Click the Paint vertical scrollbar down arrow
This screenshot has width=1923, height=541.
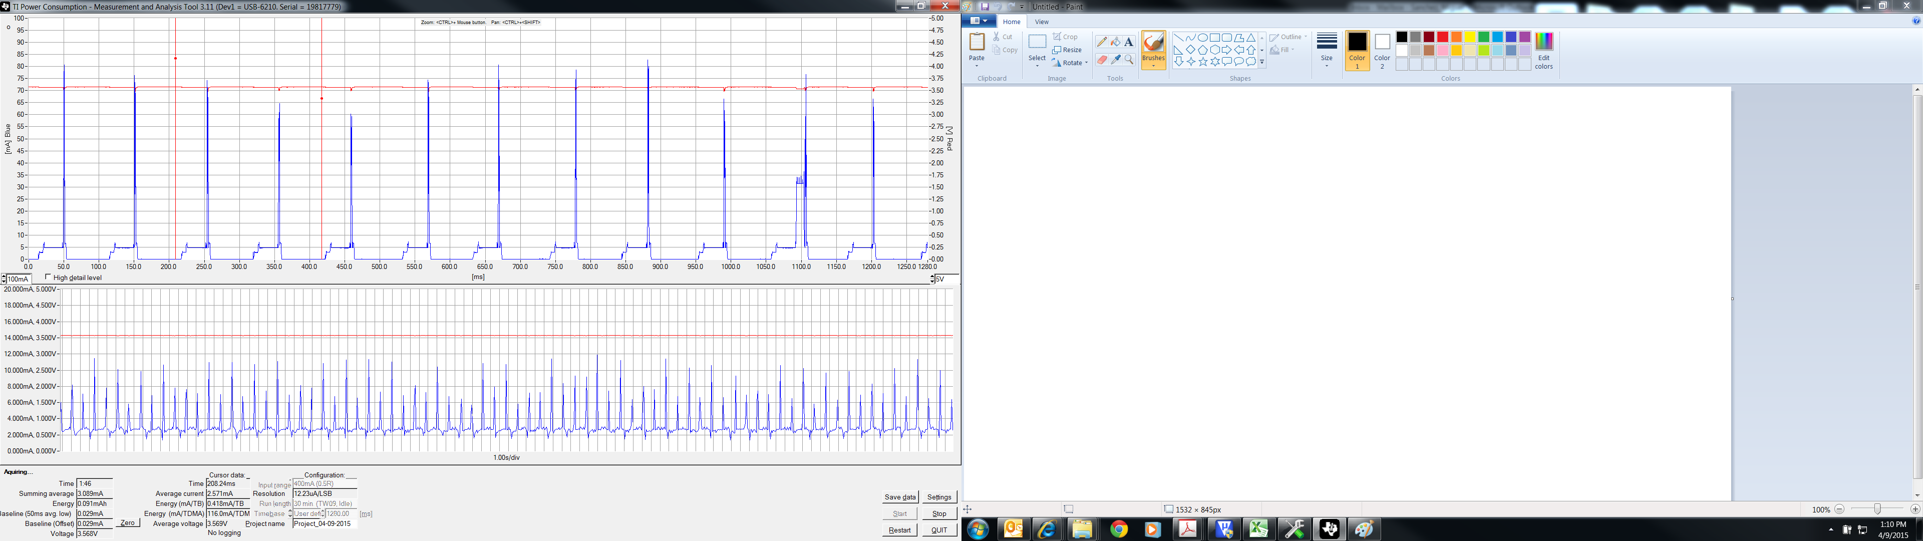(1917, 495)
